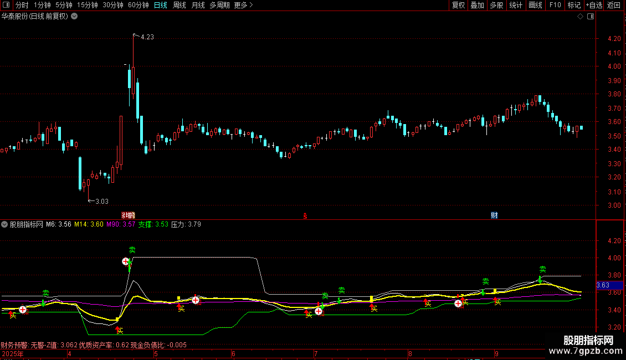Click the circle-plus marker in early July
Screen dimensions: 626x360
tap(318, 311)
